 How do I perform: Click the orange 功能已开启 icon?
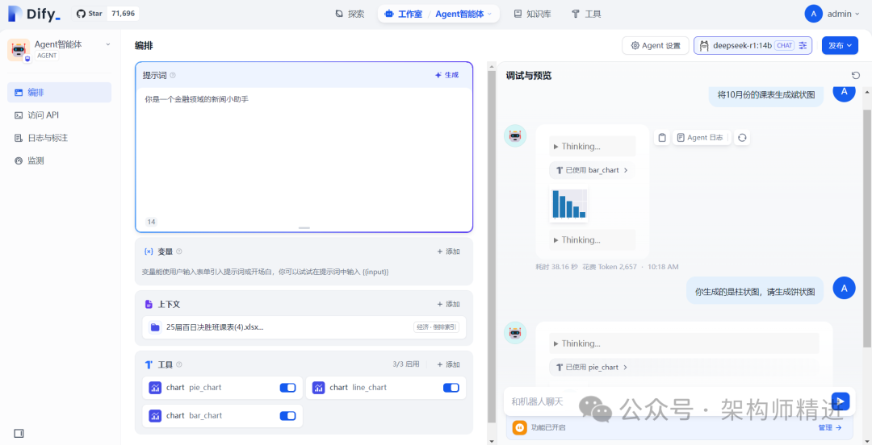pyautogui.click(x=519, y=428)
